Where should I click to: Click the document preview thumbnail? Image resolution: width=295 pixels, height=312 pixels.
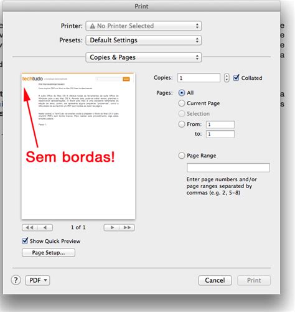pyautogui.click(x=78, y=146)
